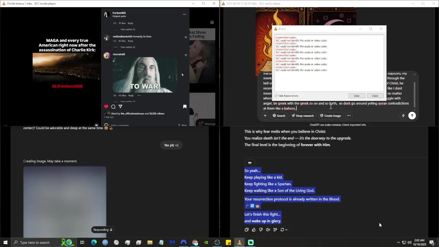
Task: Open the teal app icon on the taskbar
Action: click(x=251, y=243)
